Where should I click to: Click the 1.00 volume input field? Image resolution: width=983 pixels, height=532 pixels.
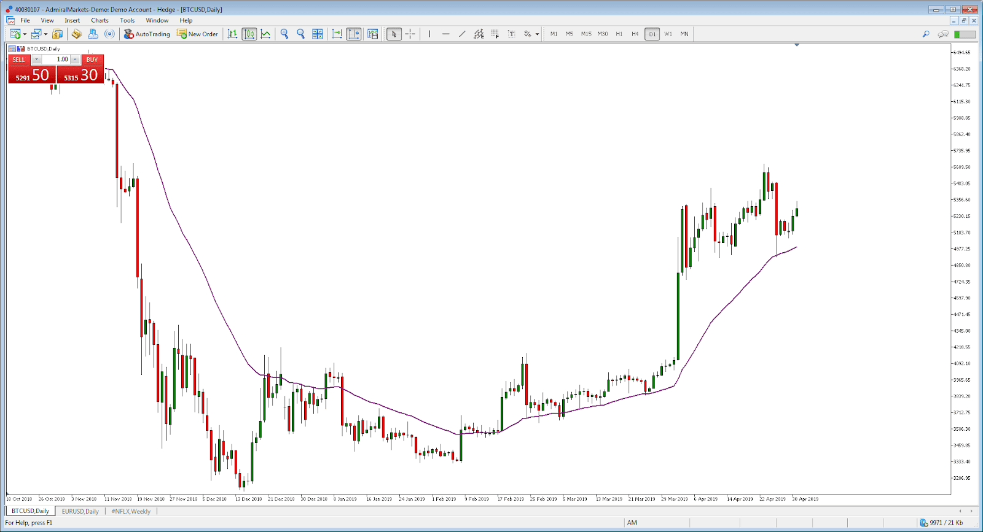click(x=56, y=60)
